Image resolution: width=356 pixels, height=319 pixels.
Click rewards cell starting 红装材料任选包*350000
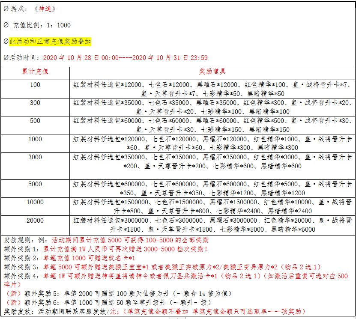point(212,166)
